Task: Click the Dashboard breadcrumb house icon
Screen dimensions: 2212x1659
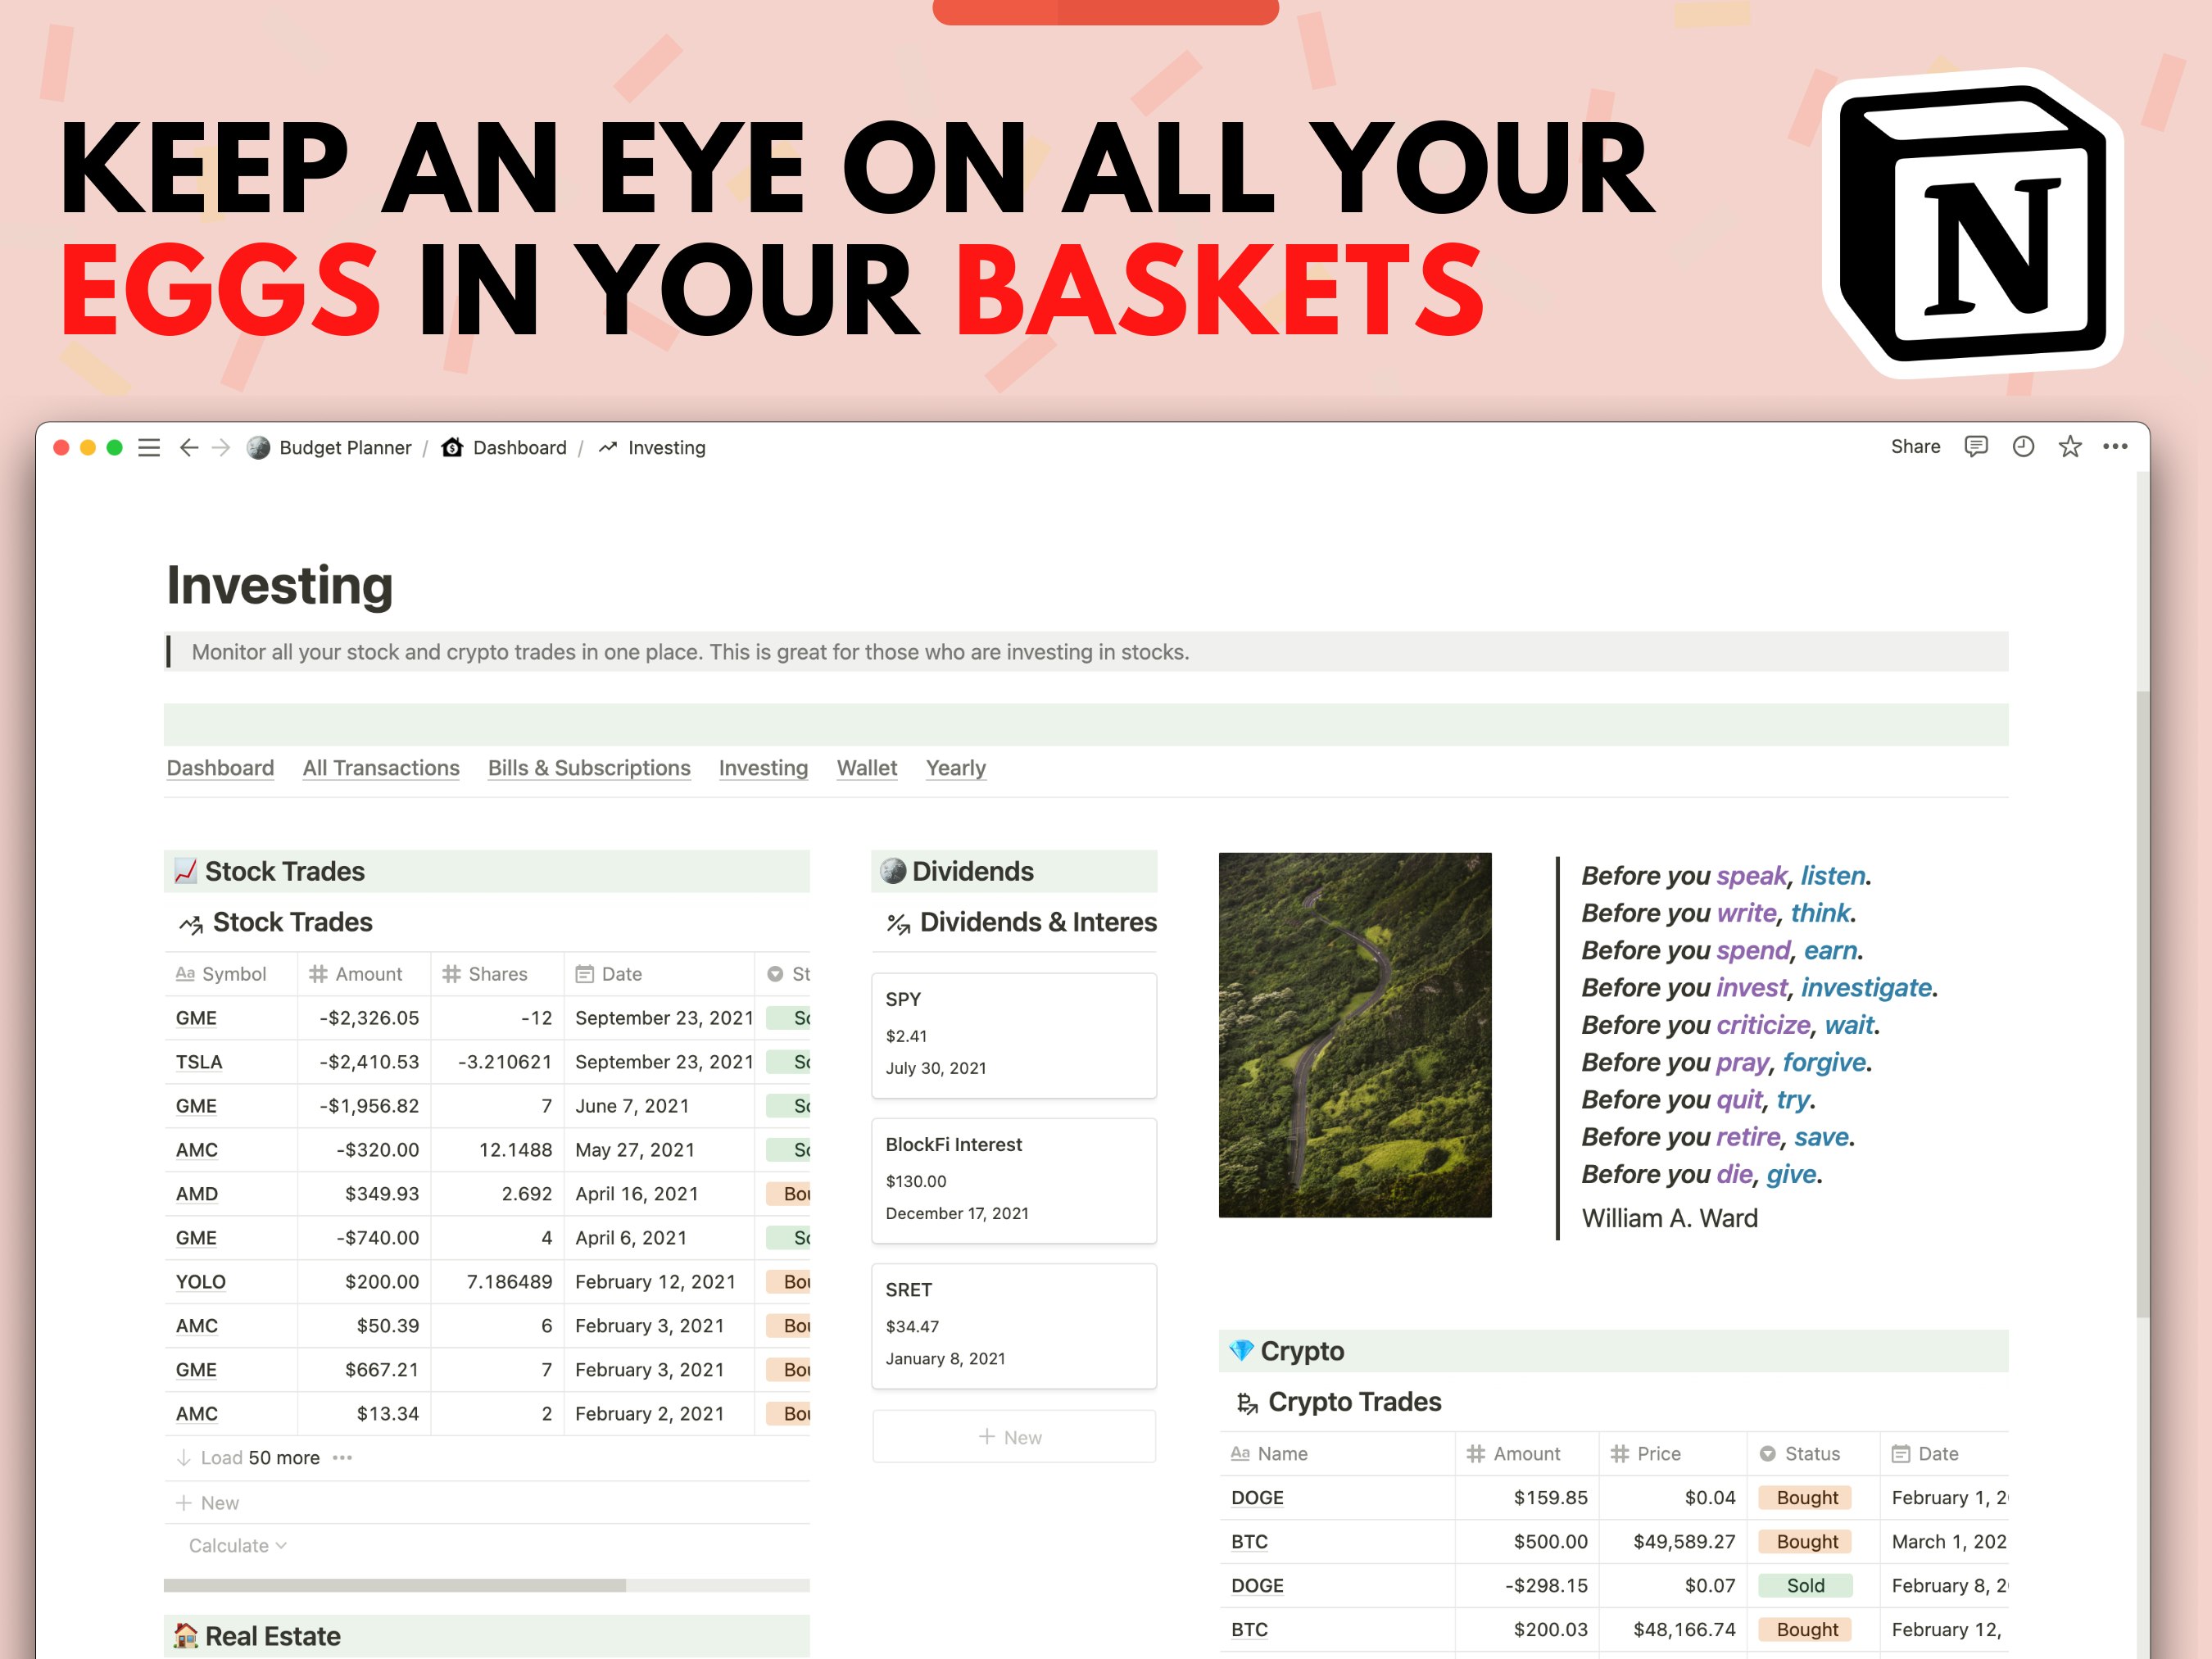Action: point(453,447)
